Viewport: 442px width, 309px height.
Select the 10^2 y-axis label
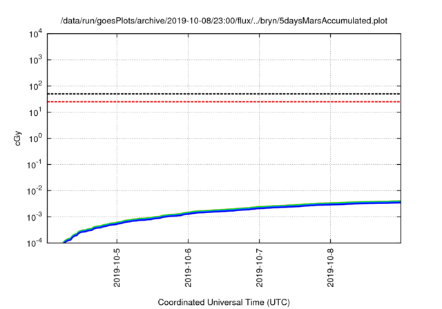(x=35, y=86)
